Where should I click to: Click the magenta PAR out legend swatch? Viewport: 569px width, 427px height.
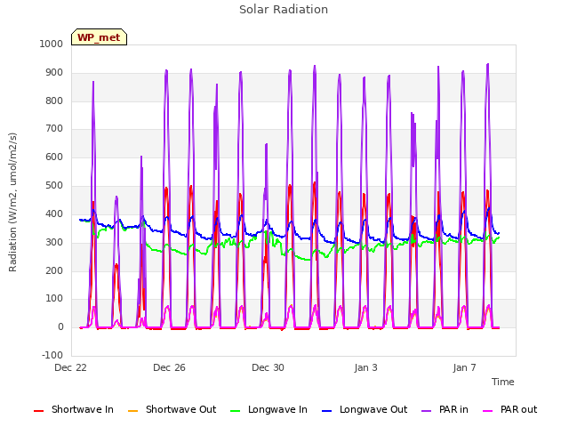click(x=488, y=411)
